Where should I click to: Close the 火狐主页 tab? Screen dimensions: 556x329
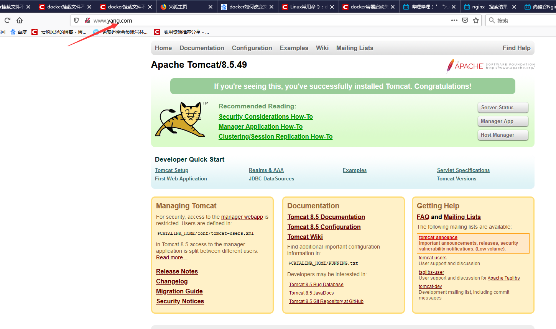pos(211,7)
